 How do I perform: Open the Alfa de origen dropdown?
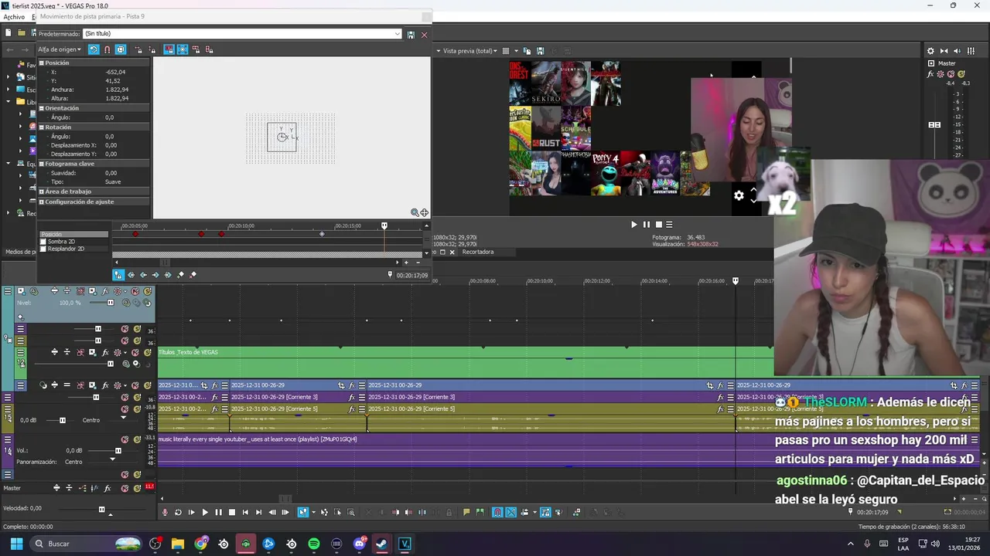(60, 49)
